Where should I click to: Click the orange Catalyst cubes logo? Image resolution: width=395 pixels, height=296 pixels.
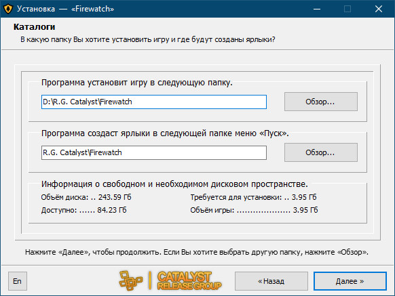click(x=131, y=280)
